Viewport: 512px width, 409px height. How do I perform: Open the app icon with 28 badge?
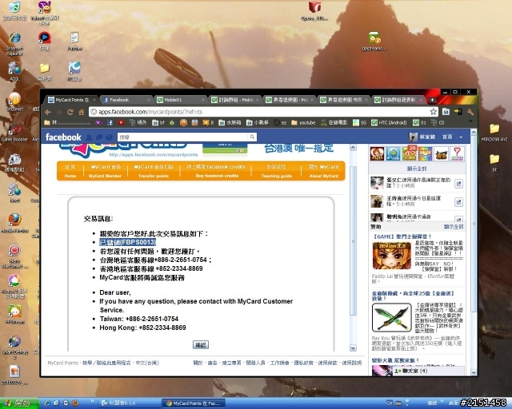coord(409,153)
